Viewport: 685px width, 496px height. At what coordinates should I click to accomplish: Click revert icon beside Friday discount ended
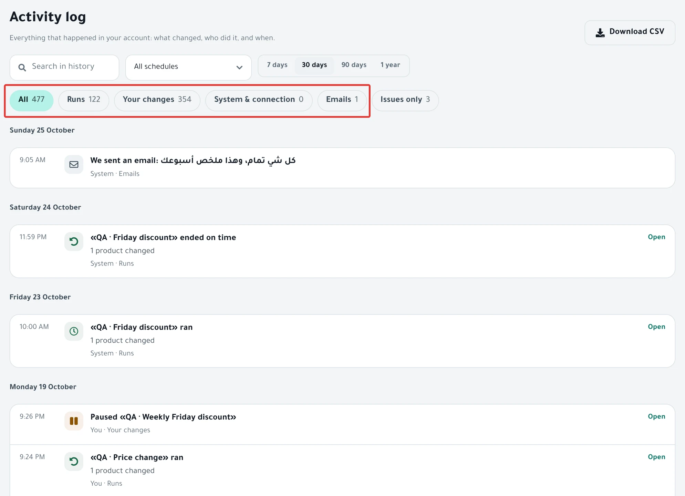tap(74, 241)
